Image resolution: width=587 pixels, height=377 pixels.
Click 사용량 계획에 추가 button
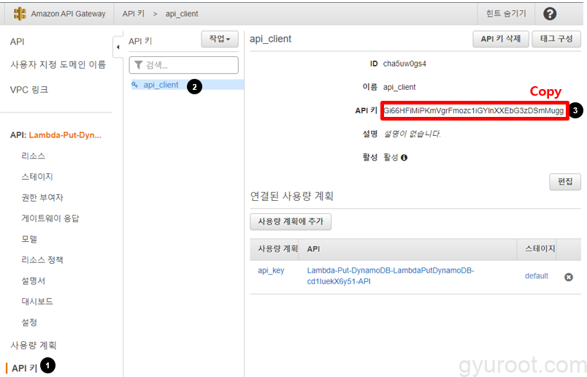(291, 221)
